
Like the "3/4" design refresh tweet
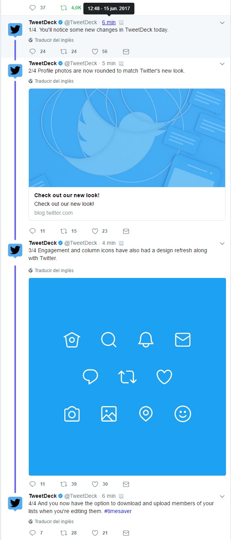click(95, 484)
